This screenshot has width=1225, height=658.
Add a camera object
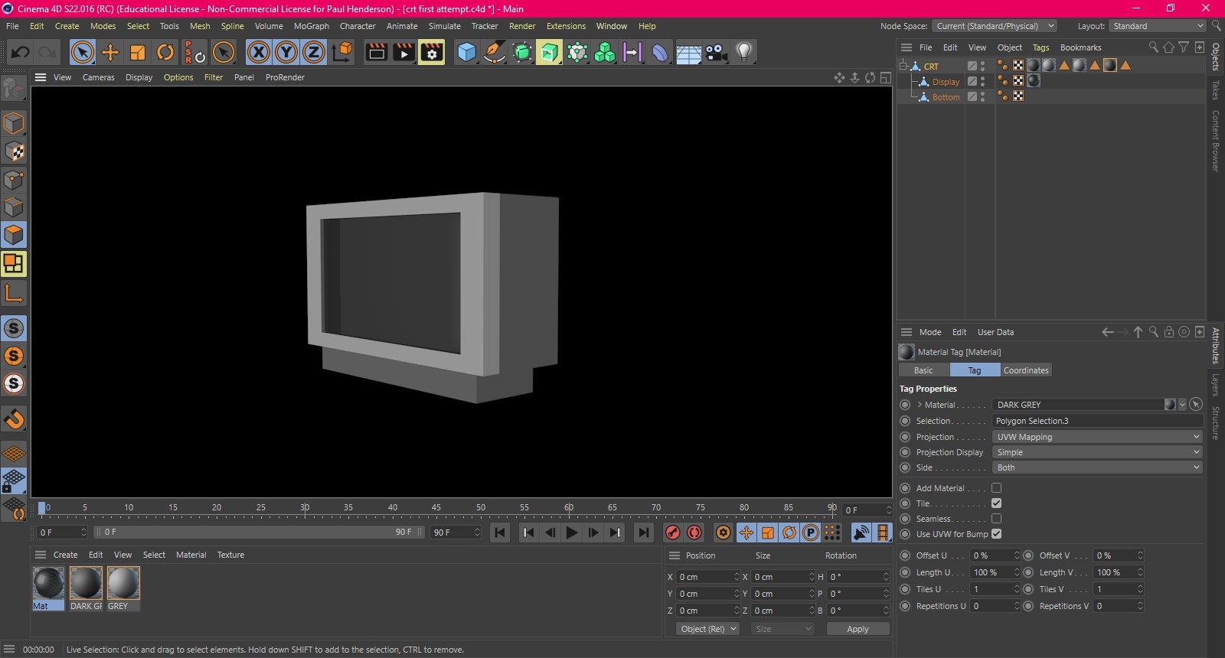click(x=716, y=52)
